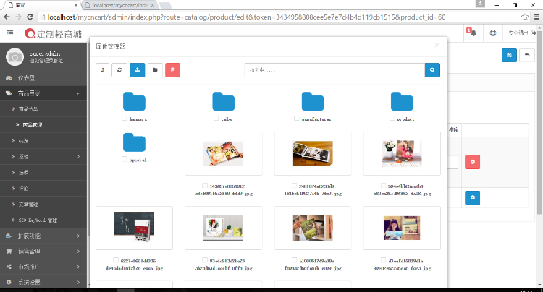Viewport: 543px width, 292px height.
Task: Open 文章管理 in the sidebar
Action: point(43,205)
